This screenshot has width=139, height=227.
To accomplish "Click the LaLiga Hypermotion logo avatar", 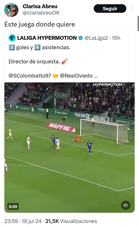I will (12, 38).
